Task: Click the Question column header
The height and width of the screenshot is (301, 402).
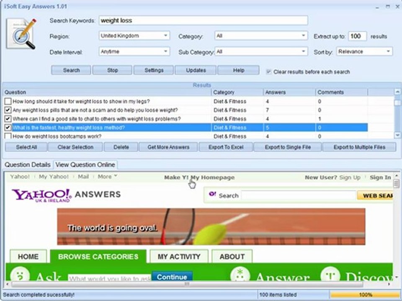Action: [x=107, y=92]
